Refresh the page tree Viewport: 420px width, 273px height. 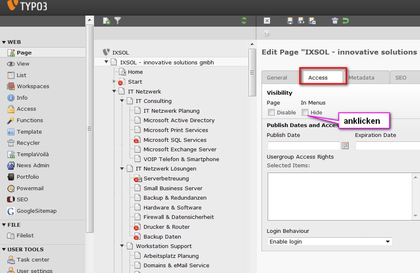[244, 20]
